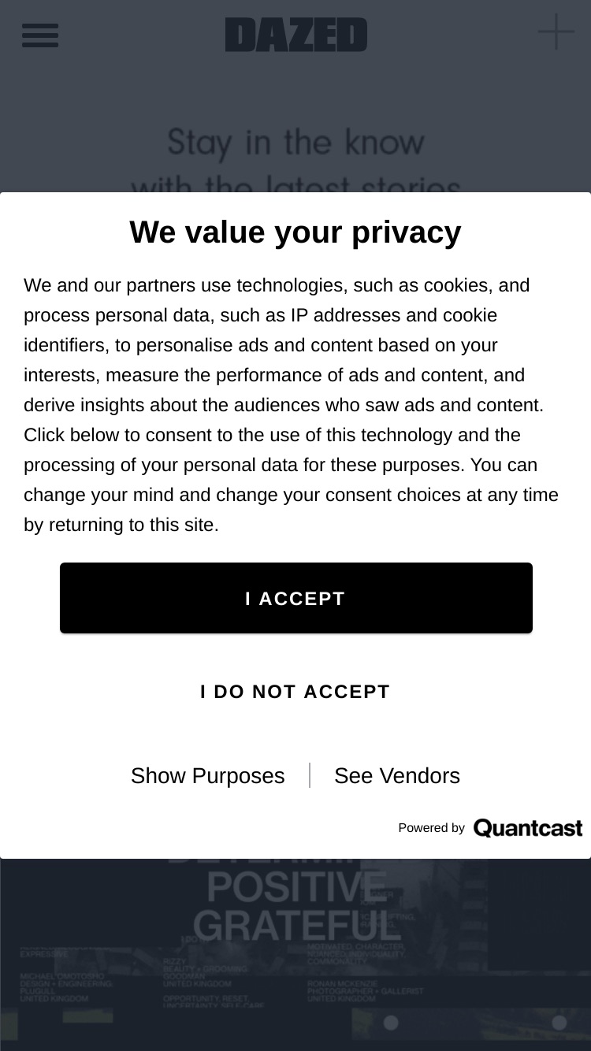Screen dimensions: 591x1051
Task: Tap the plus icon in the header
Action: coord(556,32)
